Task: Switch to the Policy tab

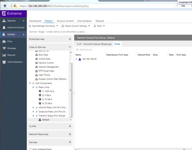Action: click(x=49, y=21)
